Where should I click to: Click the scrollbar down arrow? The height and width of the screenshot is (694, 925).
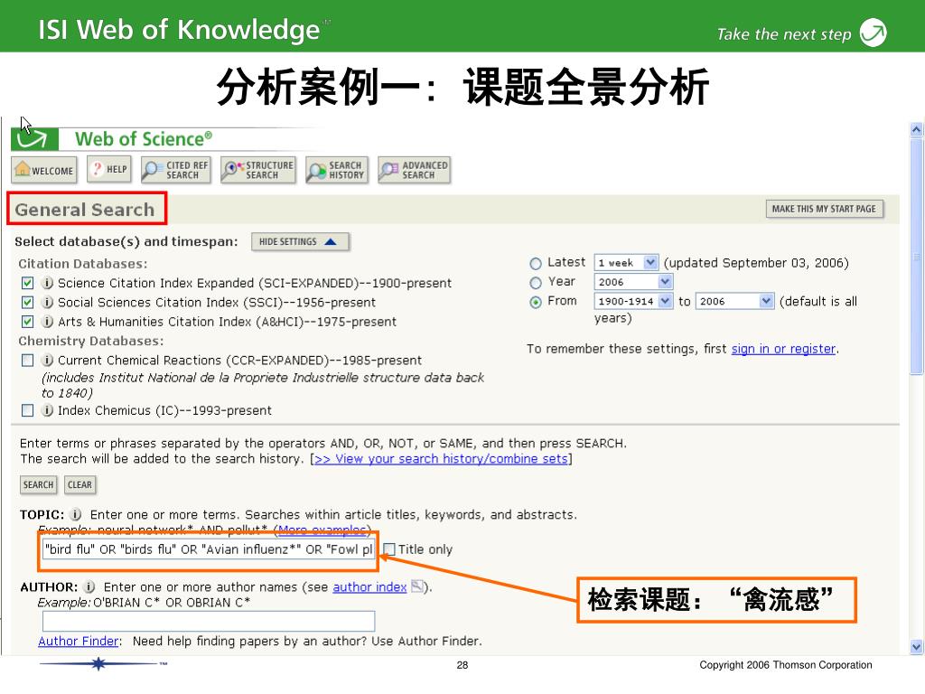pyautogui.click(x=916, y=647)
